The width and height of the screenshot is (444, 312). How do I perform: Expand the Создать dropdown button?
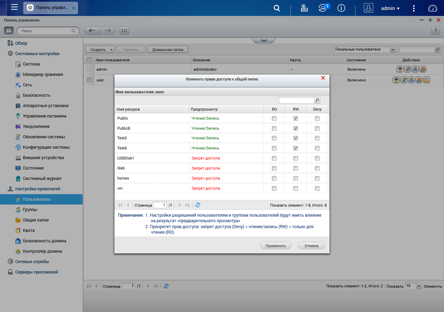coord(100,50)
